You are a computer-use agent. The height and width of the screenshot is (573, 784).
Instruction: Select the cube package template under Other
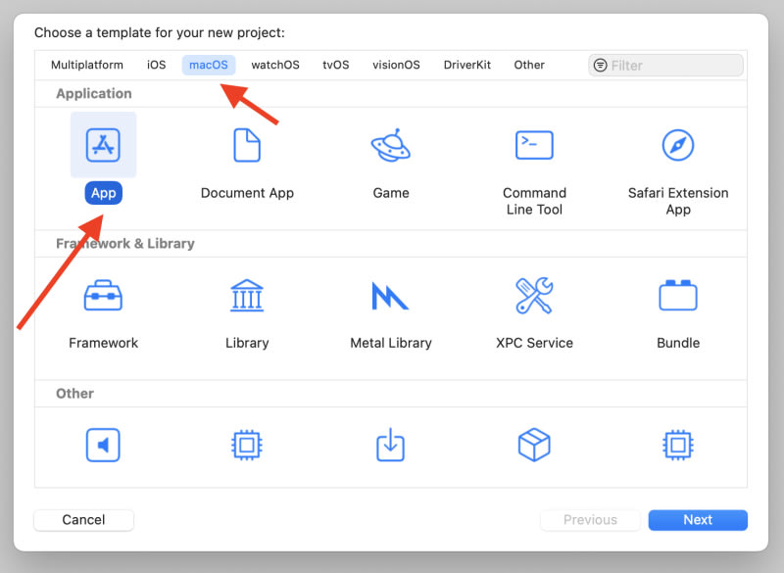[534, 446]
